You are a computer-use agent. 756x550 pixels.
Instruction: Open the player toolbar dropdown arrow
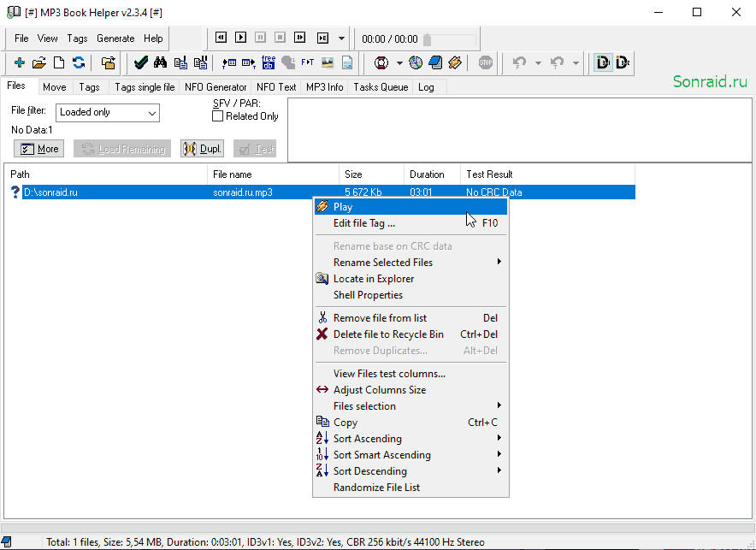(x=341, y=38)
